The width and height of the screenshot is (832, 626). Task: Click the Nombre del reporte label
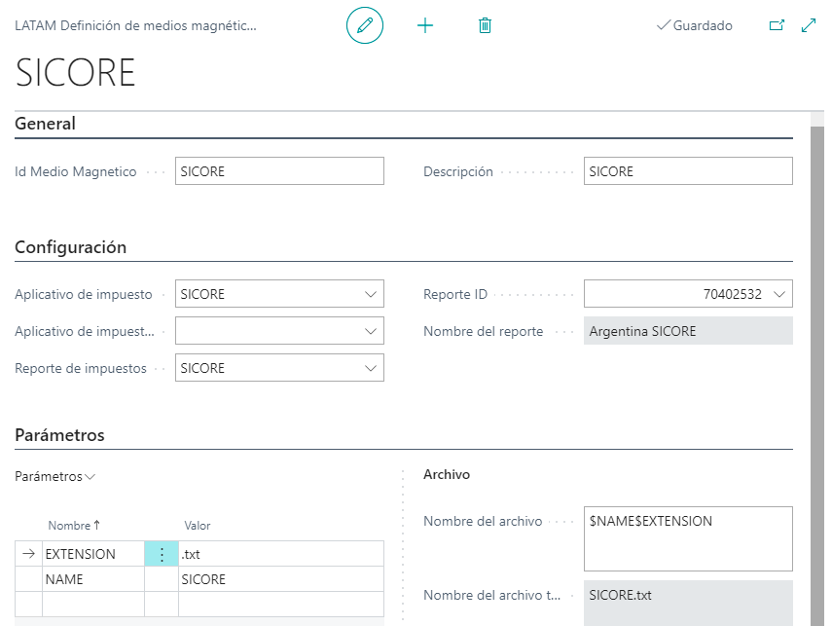coord(483,331)
